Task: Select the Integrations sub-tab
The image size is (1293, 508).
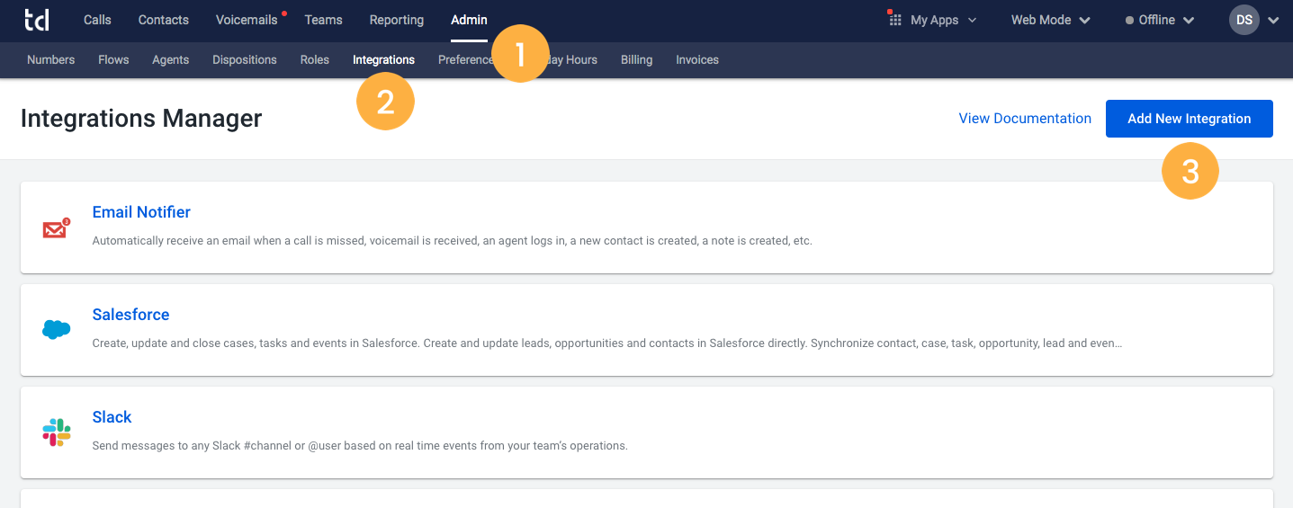Action: point(383,60)
